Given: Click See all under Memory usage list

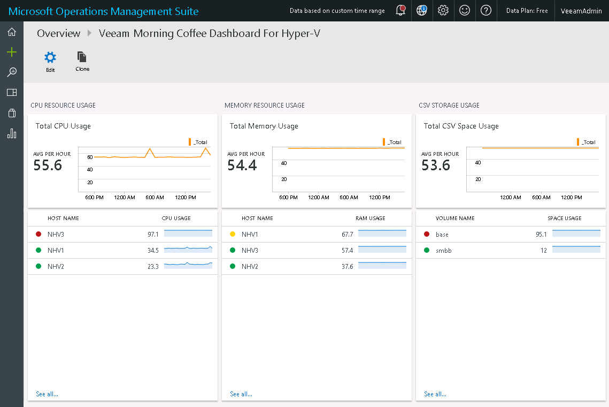Looking at the screenshot, I should (x=241, y=394).
